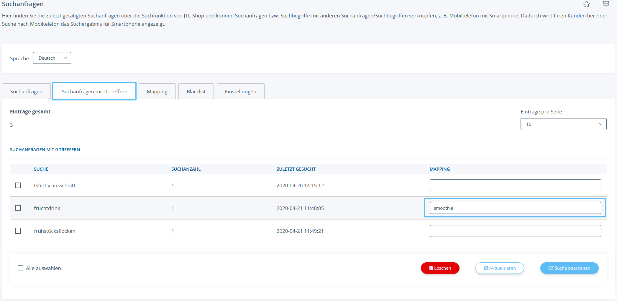Viewport: 617px width, 301px height.
Task: Open the Blacklist tab
Action: point(196,92)
